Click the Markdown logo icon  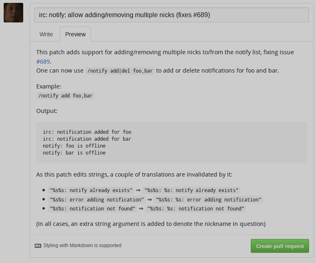(38, 245)
